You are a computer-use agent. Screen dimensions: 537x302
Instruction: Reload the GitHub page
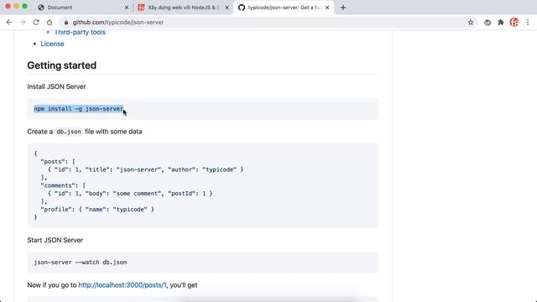pyautogui.click(x=36, y=23)
